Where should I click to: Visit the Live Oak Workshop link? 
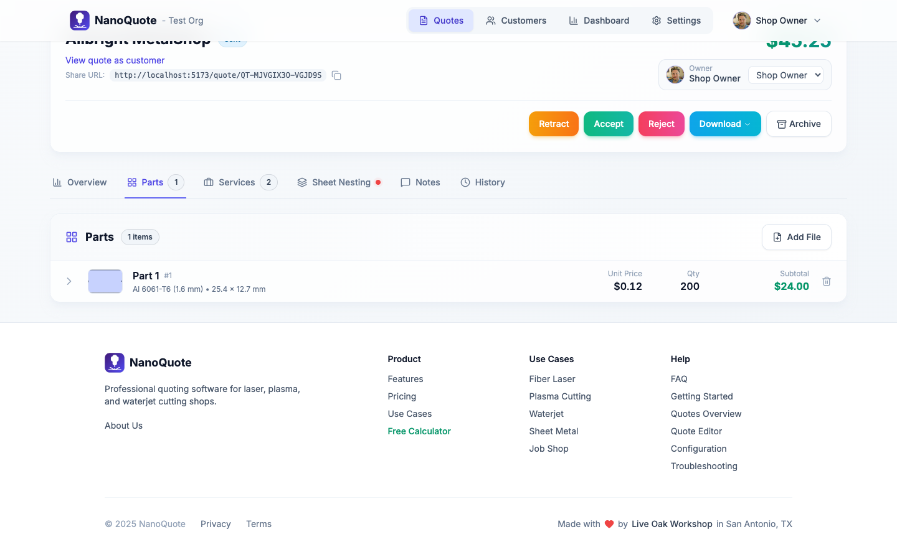point(672,524)
